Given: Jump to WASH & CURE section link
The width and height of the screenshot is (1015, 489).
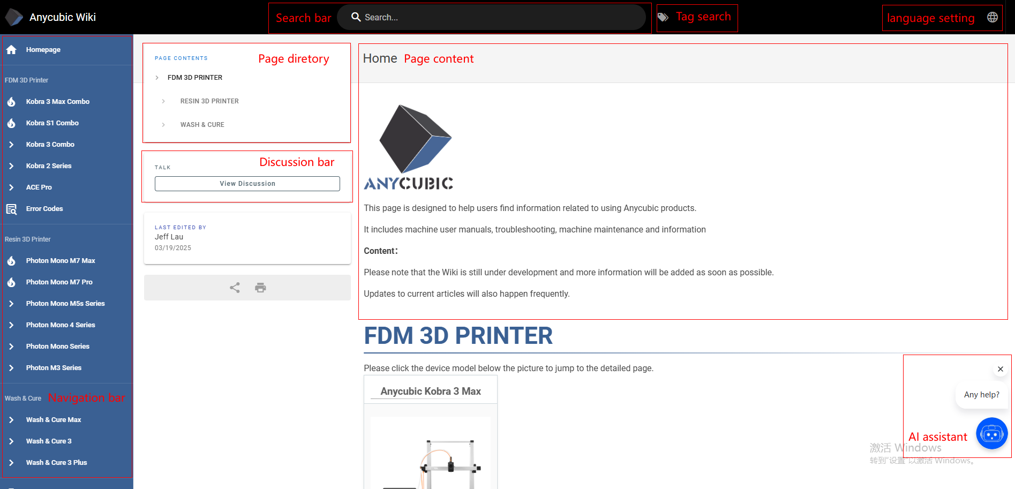Looking at the screenshot, I should (202, 125).
